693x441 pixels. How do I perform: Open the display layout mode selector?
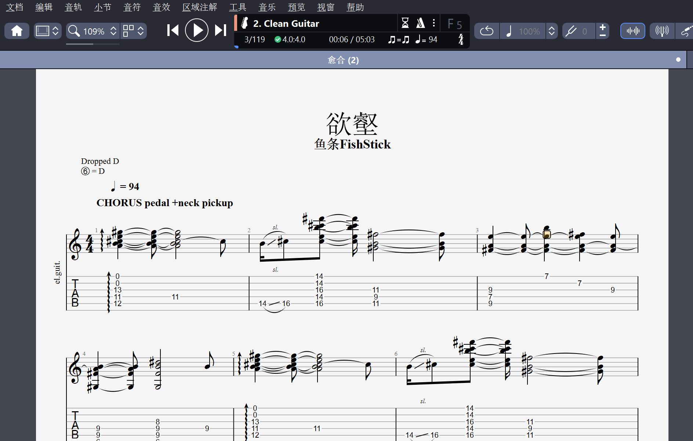(x=47, y=31)
